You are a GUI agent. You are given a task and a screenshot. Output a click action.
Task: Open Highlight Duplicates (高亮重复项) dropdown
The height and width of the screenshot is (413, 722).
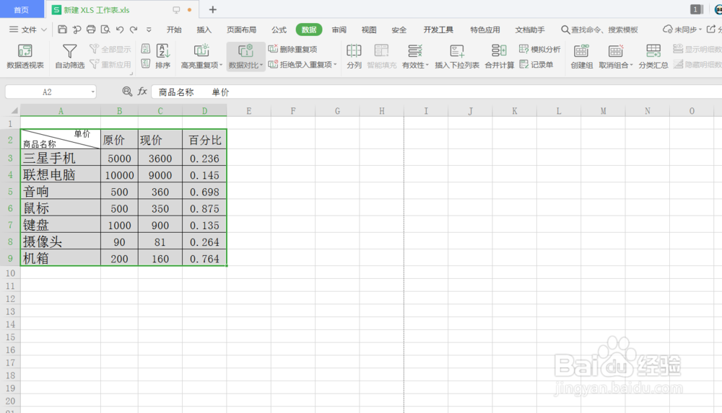(x=201, y=56)
